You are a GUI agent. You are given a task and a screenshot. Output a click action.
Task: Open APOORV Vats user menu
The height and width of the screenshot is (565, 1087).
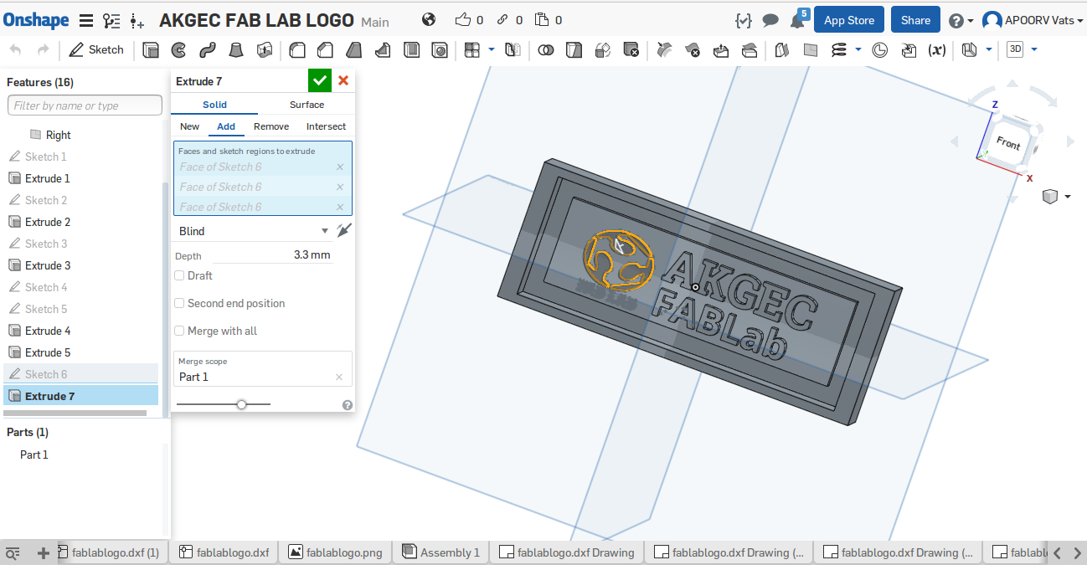1032,20
